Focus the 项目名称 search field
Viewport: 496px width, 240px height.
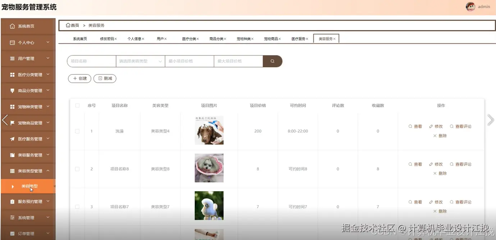[x=92, y=61]
